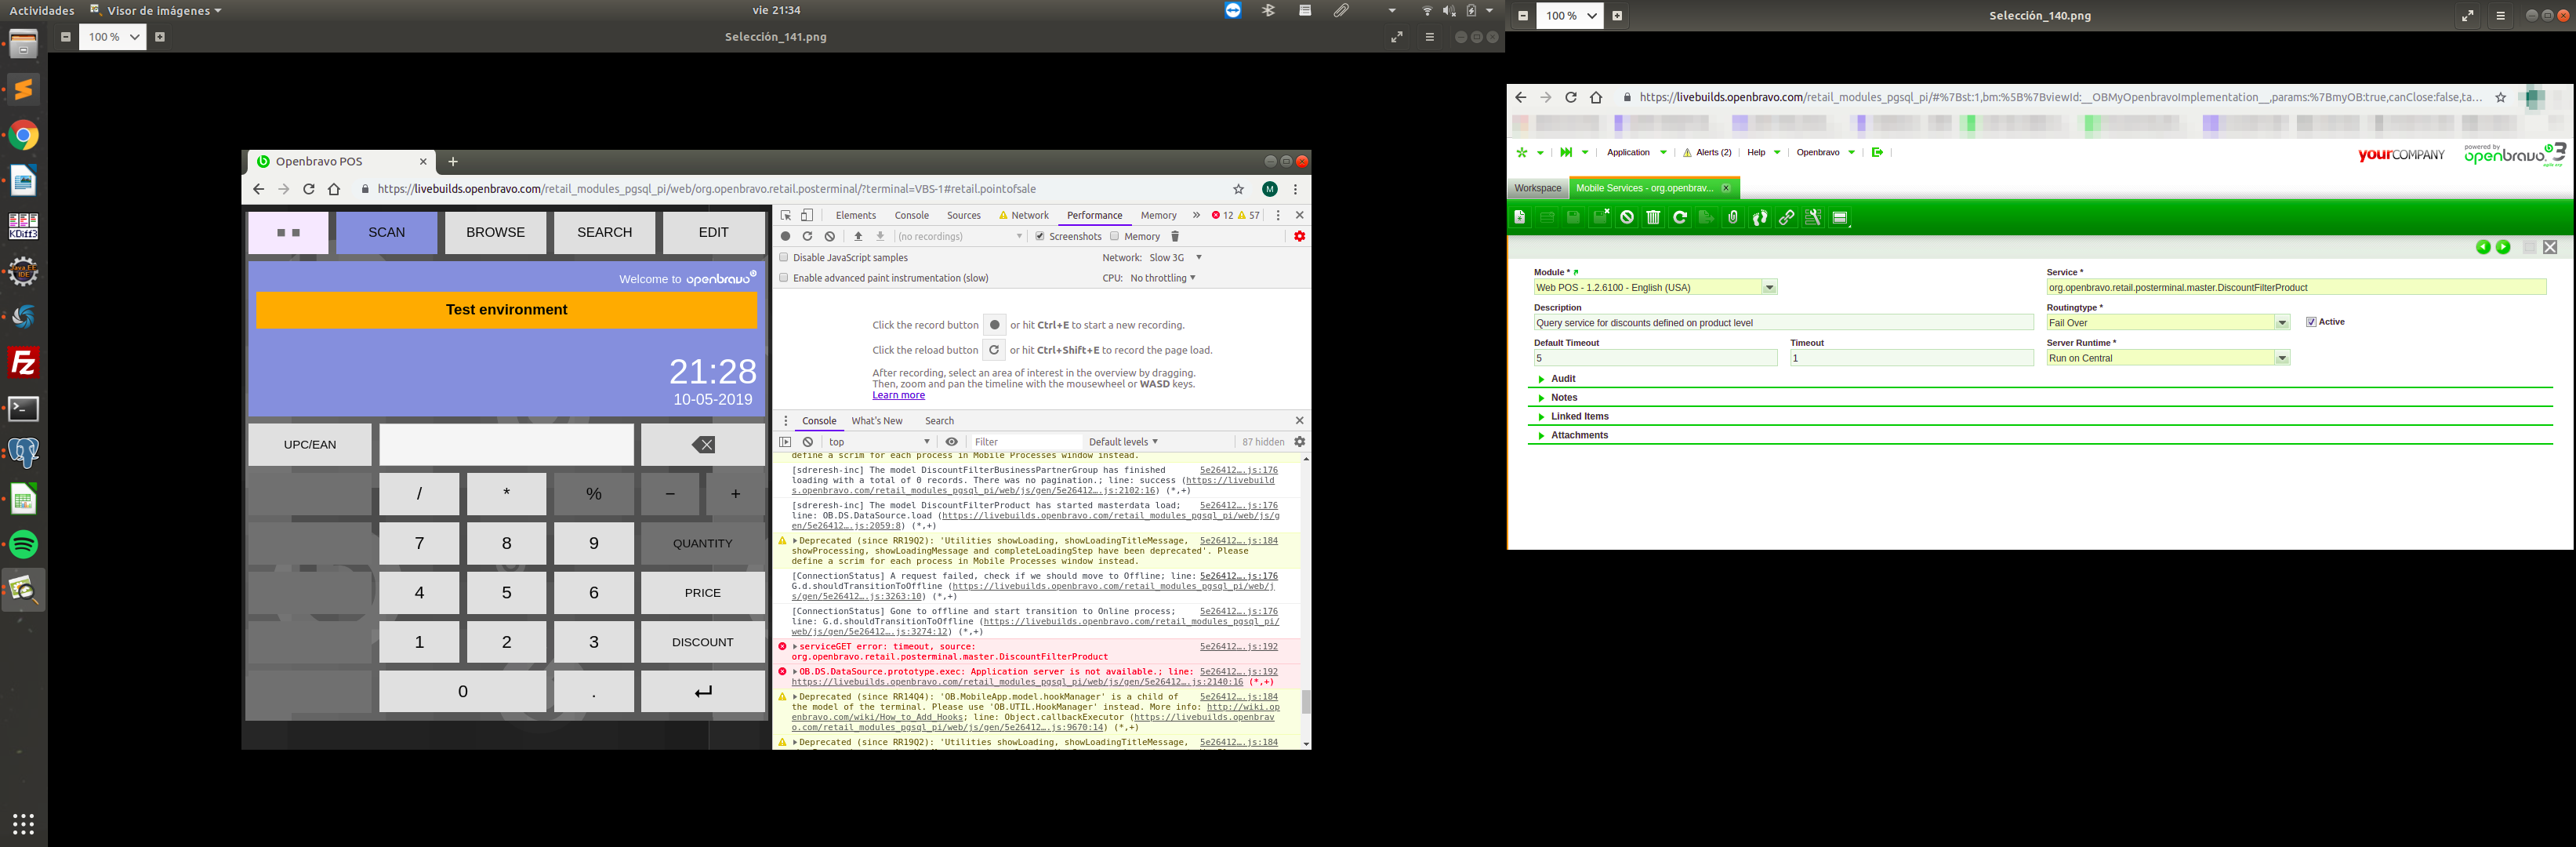Toggle the Active checkbox
The width and height of the screenshot is (2576, 847).
point(2311,322)
